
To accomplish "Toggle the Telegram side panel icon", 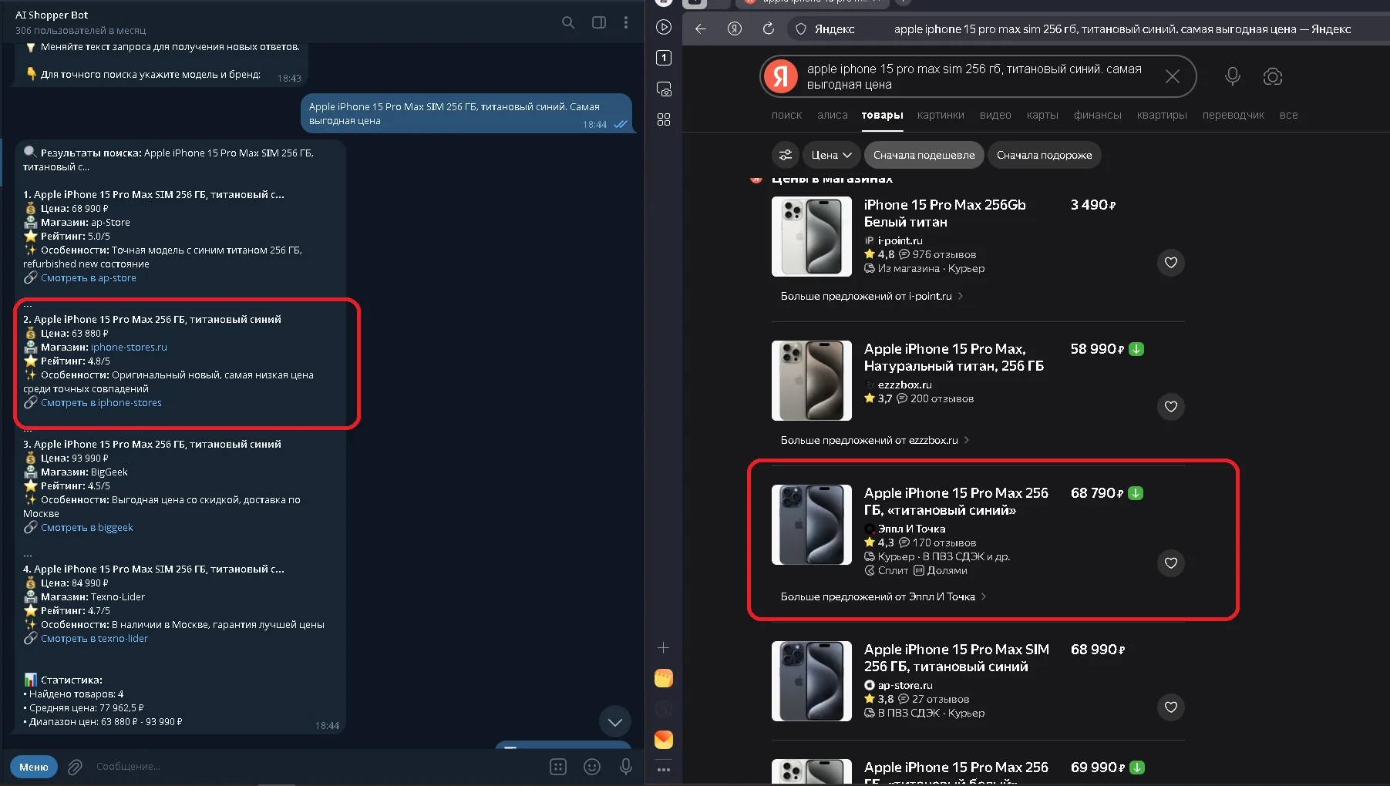I will point(598,22).
